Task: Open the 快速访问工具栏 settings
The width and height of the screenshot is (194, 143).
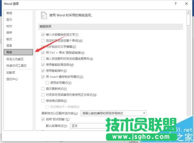Action: click(x=16, y=66)
